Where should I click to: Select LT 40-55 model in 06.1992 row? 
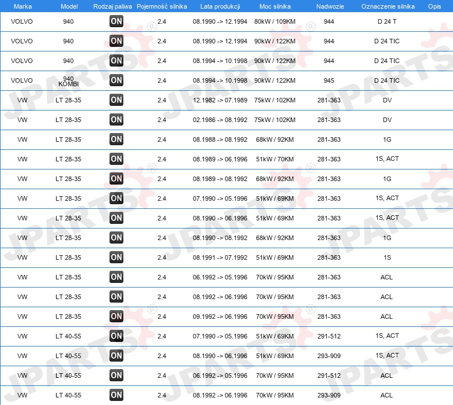click(x=68, y=375)
